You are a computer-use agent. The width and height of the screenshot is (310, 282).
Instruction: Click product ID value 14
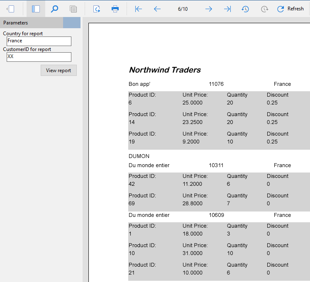tap(132, 122)
